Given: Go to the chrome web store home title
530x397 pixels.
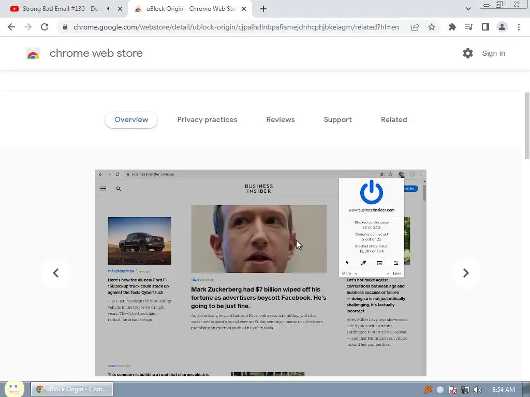Looking at the screenshot, I should 96,53.
